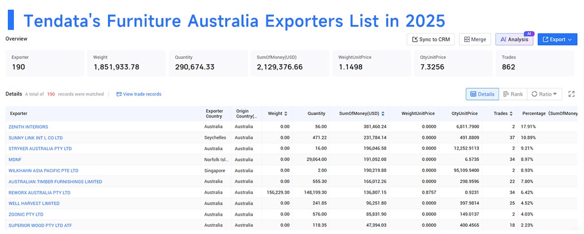Select the WeightUnitPrice card 1.1498
Screen dimensions: 584x234
click(x=372, y=63)
